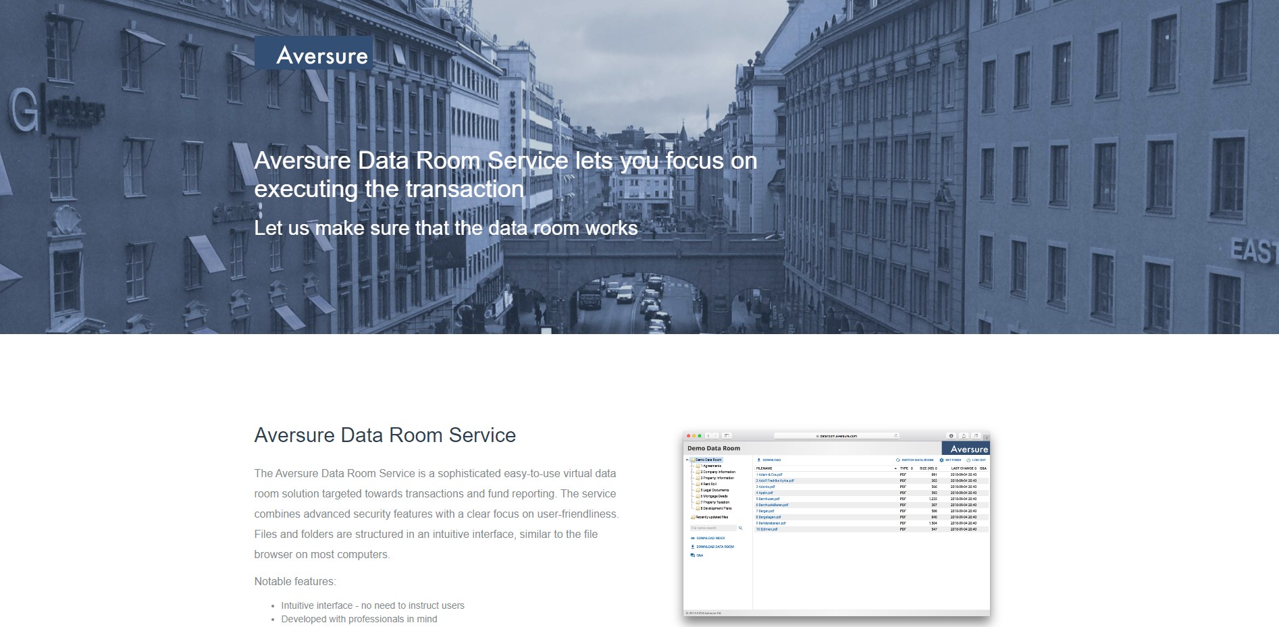
Task: Click the Download Data Room link
Action: click(715, 547)
